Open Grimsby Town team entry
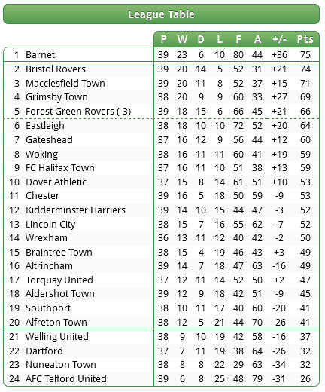The width and height of the screenshot is (325, 392). coord(56,97)
